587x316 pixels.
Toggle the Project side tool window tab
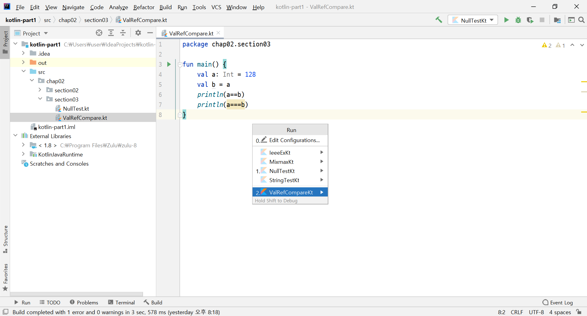point(5,42)
